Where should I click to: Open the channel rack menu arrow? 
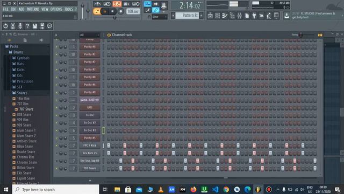(56, 35)
